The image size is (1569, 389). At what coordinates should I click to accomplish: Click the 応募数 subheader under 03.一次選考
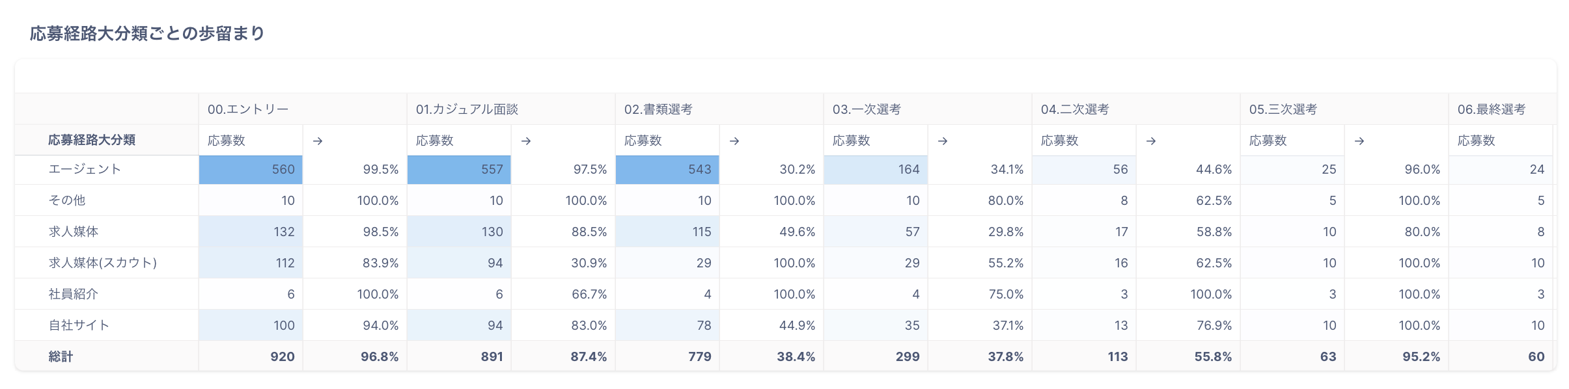(x=852, y=141)
